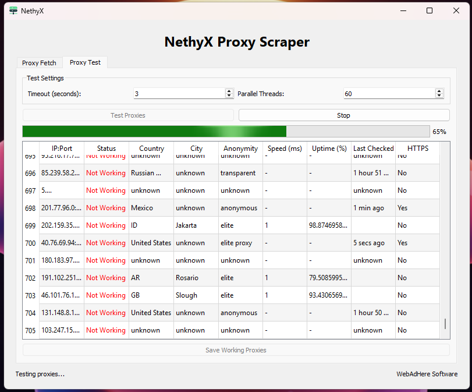The height and width of the screenshot is (392, 472).
Task: Sort by the Status column header
Action: coord(107,149)
